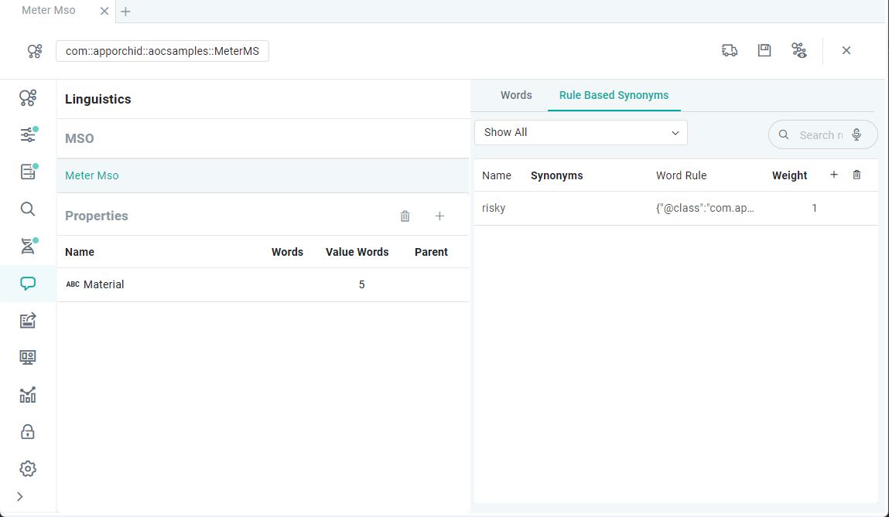
Task: Click the truck deploy icon in header
Action: tap(729, 50)
